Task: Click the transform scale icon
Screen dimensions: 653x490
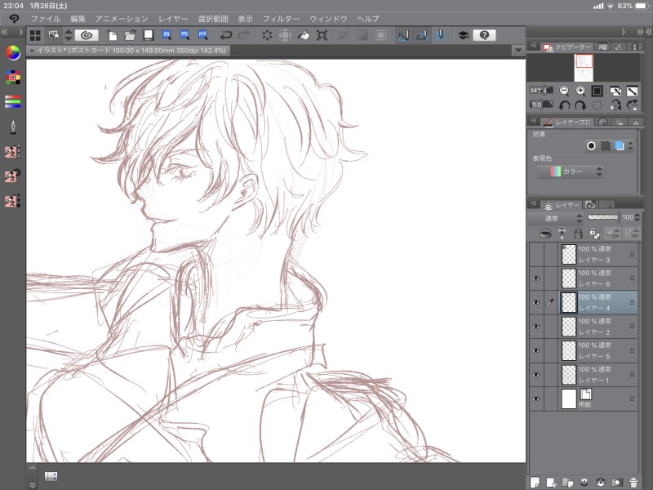Action: click(x=322, y=35)
